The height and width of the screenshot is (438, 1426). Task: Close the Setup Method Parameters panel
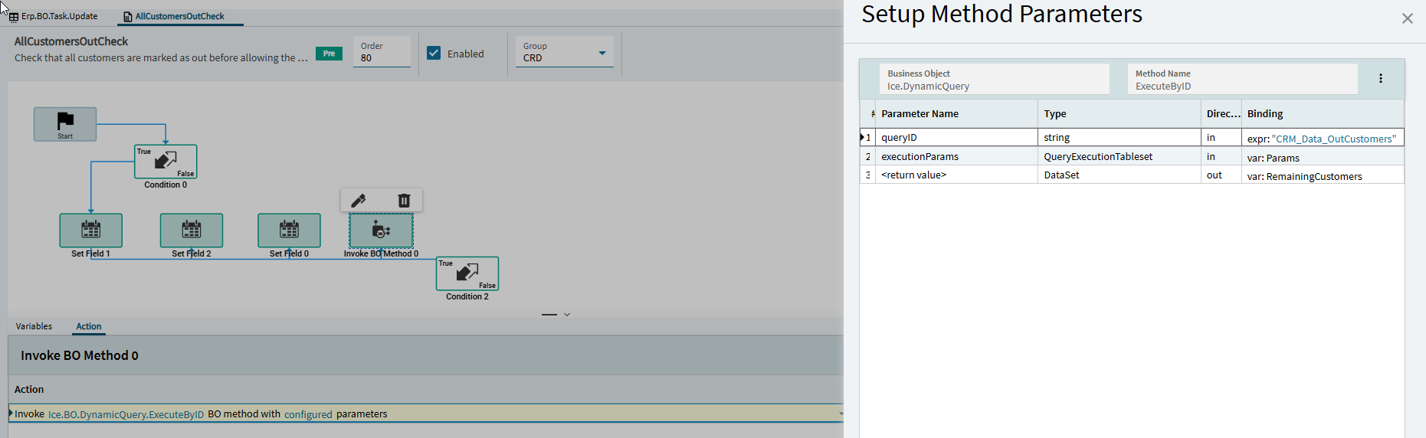(x=1408, y=18)
